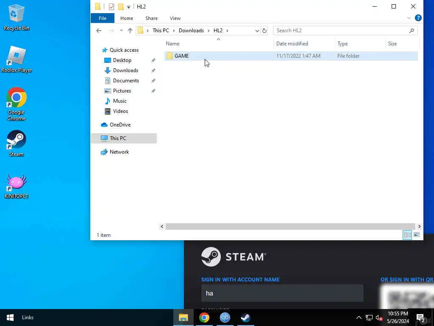Click HL2 in address breadcrumb
The width and height of the screenshot is (434, 326).
click(218, 31)
